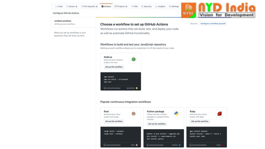Set up the Python package workflow
The height and width of the screenshot is (149, 265).
point(157,124)
